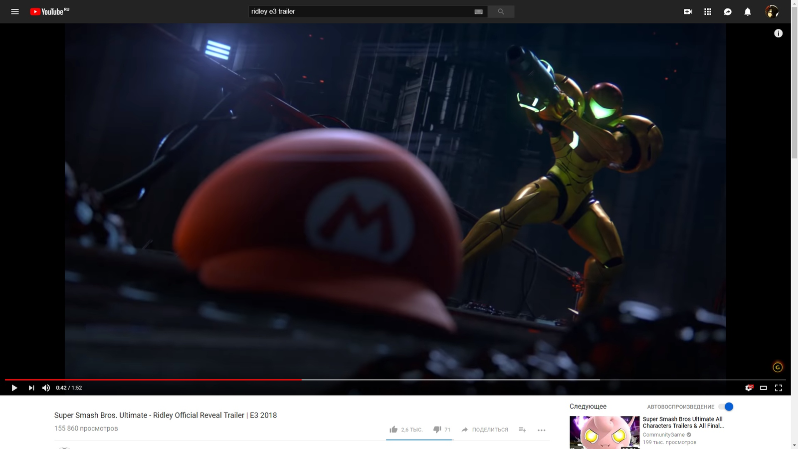The width and height of the screenshot is (798, 449).
Task: Open the account avatar menu
Action: point(772,11)
